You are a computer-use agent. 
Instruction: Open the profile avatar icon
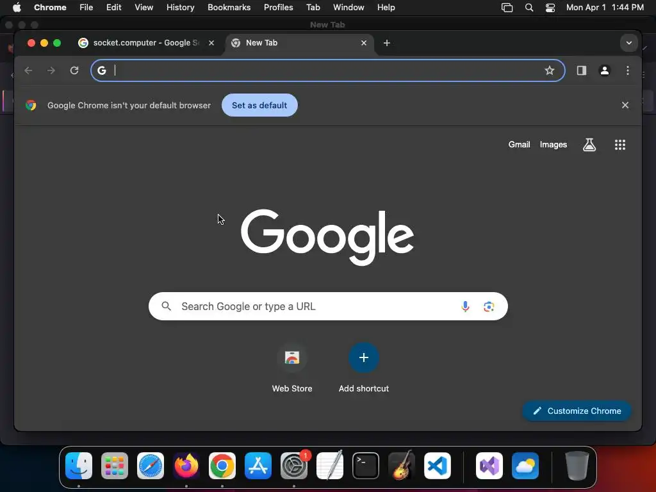[x=605, y=70]
